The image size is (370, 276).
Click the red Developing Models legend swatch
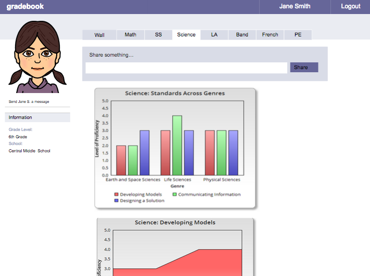click(117, 194)
